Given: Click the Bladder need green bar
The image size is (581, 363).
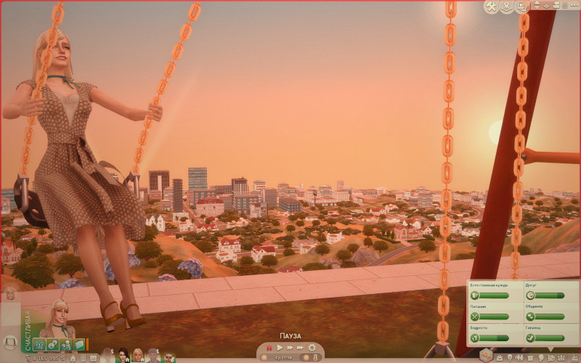Looking at the screenshot, I should pos(495,295).
